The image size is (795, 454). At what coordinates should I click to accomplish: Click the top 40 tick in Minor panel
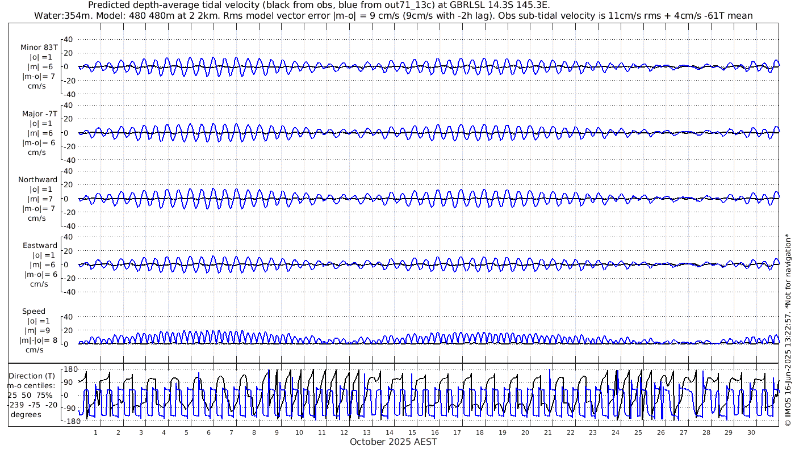pyautogui.click(x=69, y=39)
